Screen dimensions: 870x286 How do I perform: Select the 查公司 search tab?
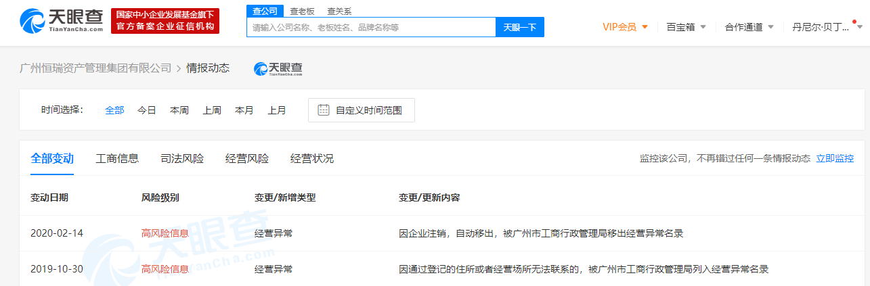click(265, 11)
